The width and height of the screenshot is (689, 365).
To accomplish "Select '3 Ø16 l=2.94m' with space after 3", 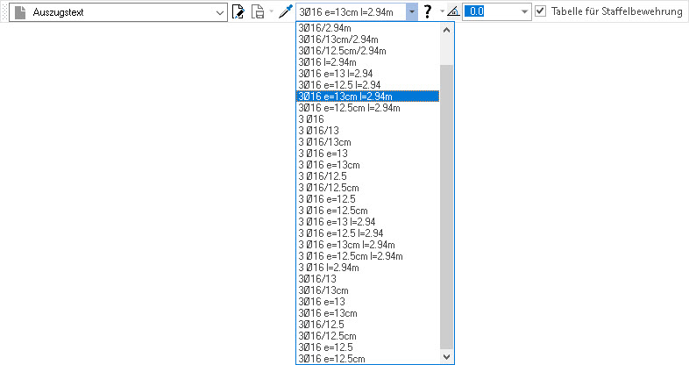I will (368, 268).
